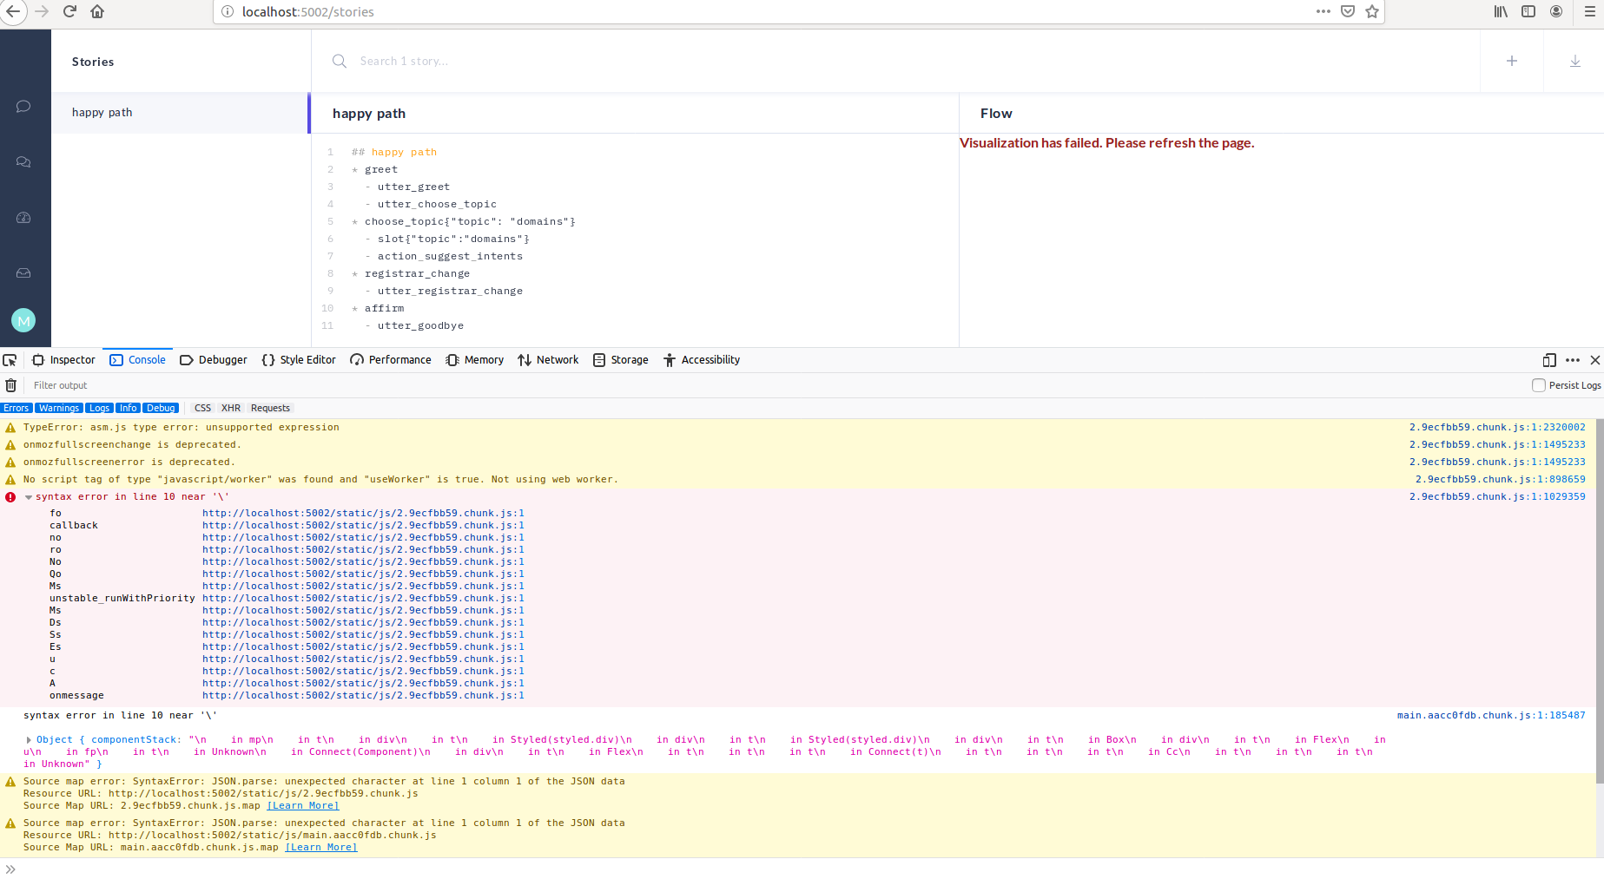1604x879 pixels.
Task: Open the Style Editor tab
Action: (x=299, y=360)
